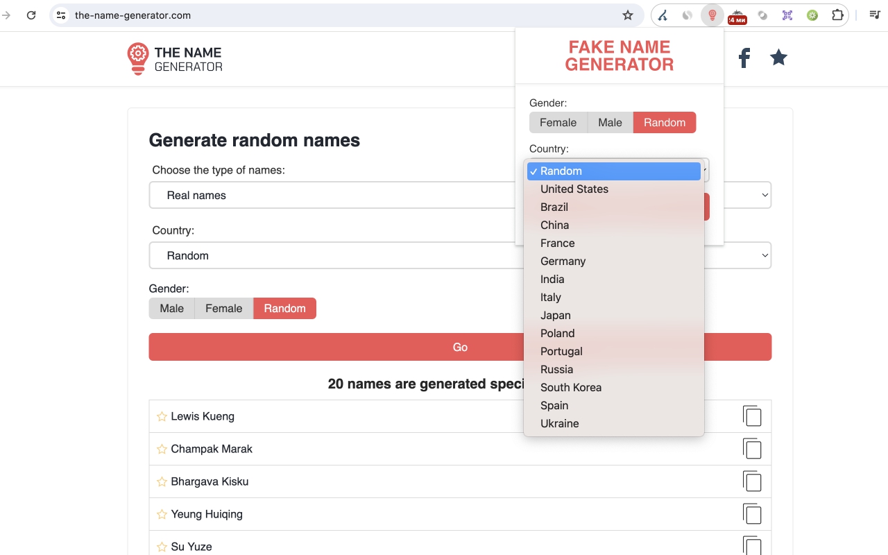Pick Germany from country list

point(614,261)
